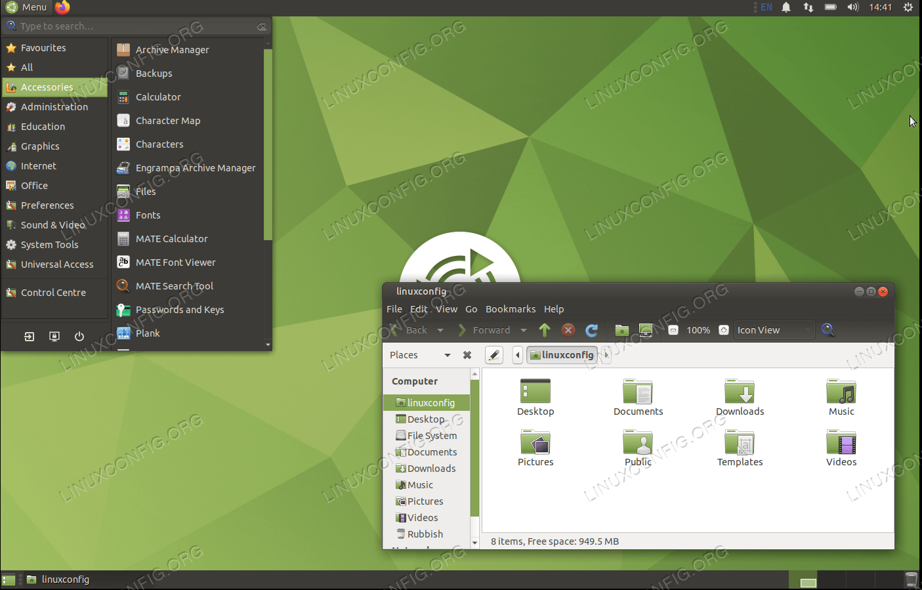Open the Go menu
This screenshot has width=922, height=590.
(471, 309)
